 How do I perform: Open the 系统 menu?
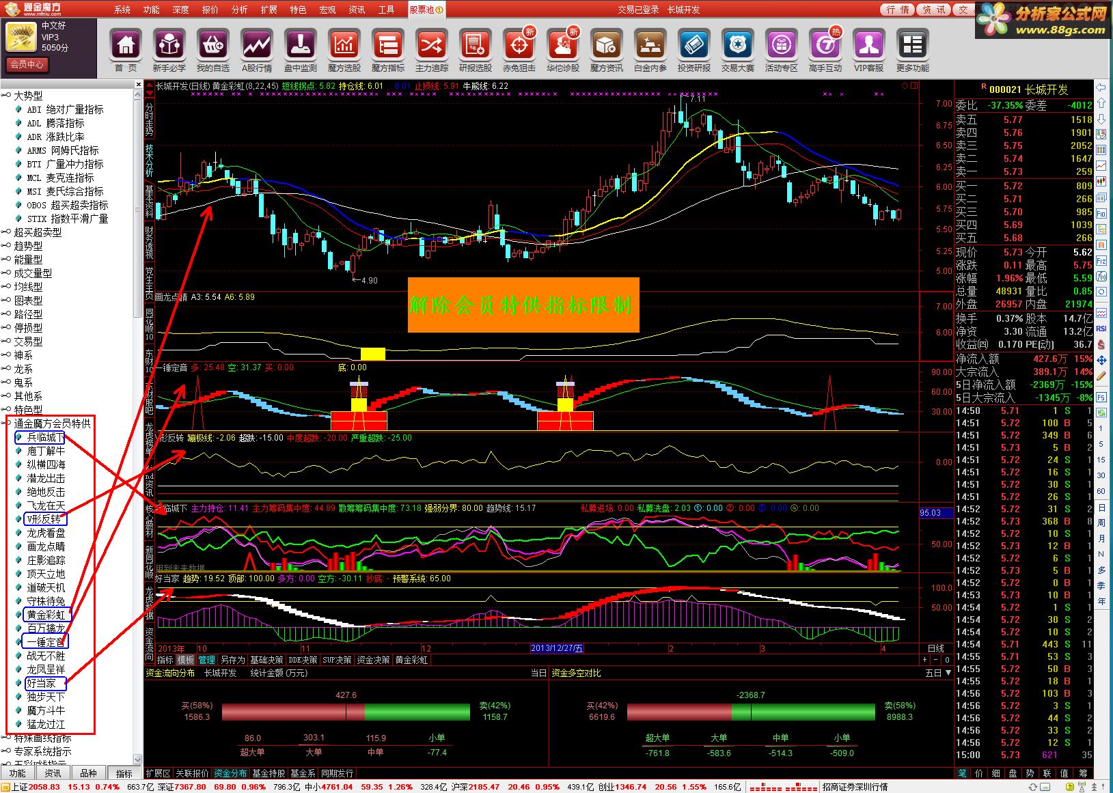(x=122, y=10)
